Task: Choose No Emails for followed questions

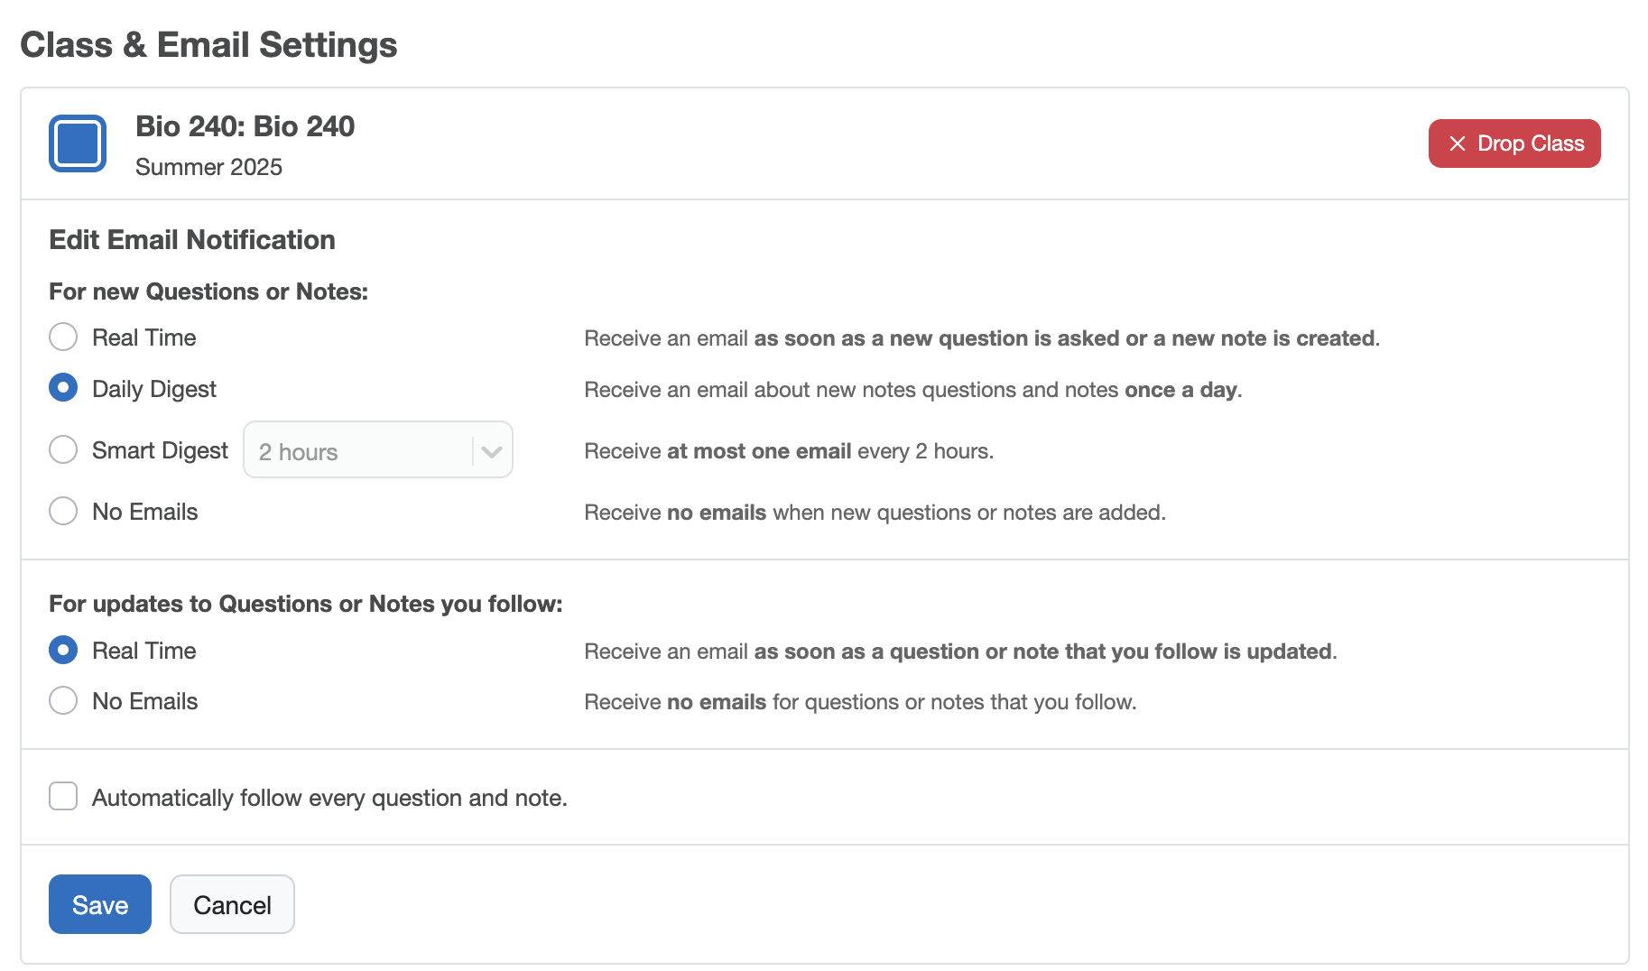Action: (x=63, y=700)
